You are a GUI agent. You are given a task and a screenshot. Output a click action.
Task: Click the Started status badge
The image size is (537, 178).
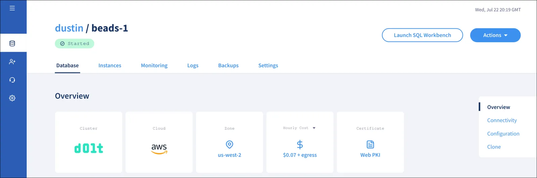[75, 43]
